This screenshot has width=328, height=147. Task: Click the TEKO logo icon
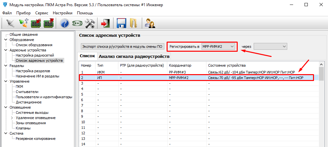(77, 23)
